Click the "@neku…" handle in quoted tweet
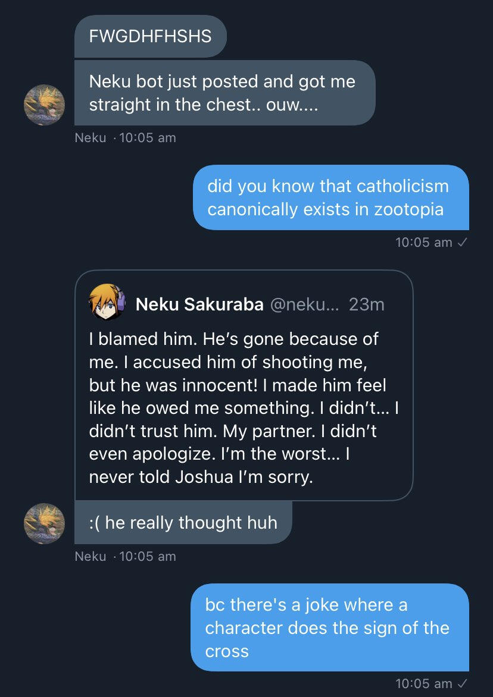The width and height of the screenshot is (493, 697). tap(304, 304)
